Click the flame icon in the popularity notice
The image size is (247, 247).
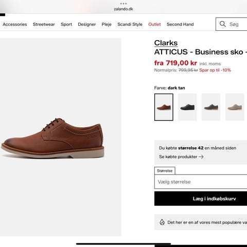(x=162, y=222)
